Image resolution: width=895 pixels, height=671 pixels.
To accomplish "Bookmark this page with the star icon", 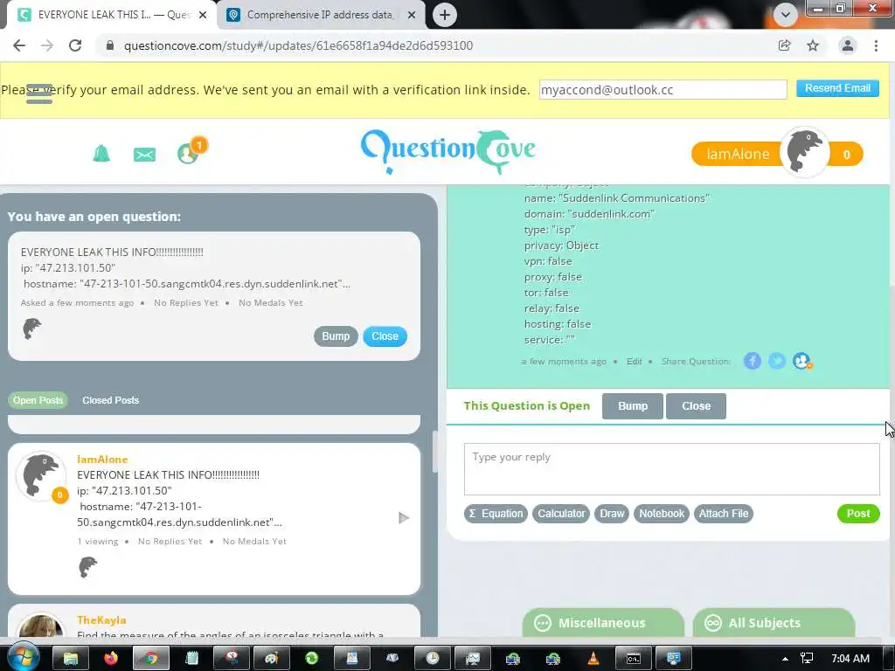I will pos(813,45).
